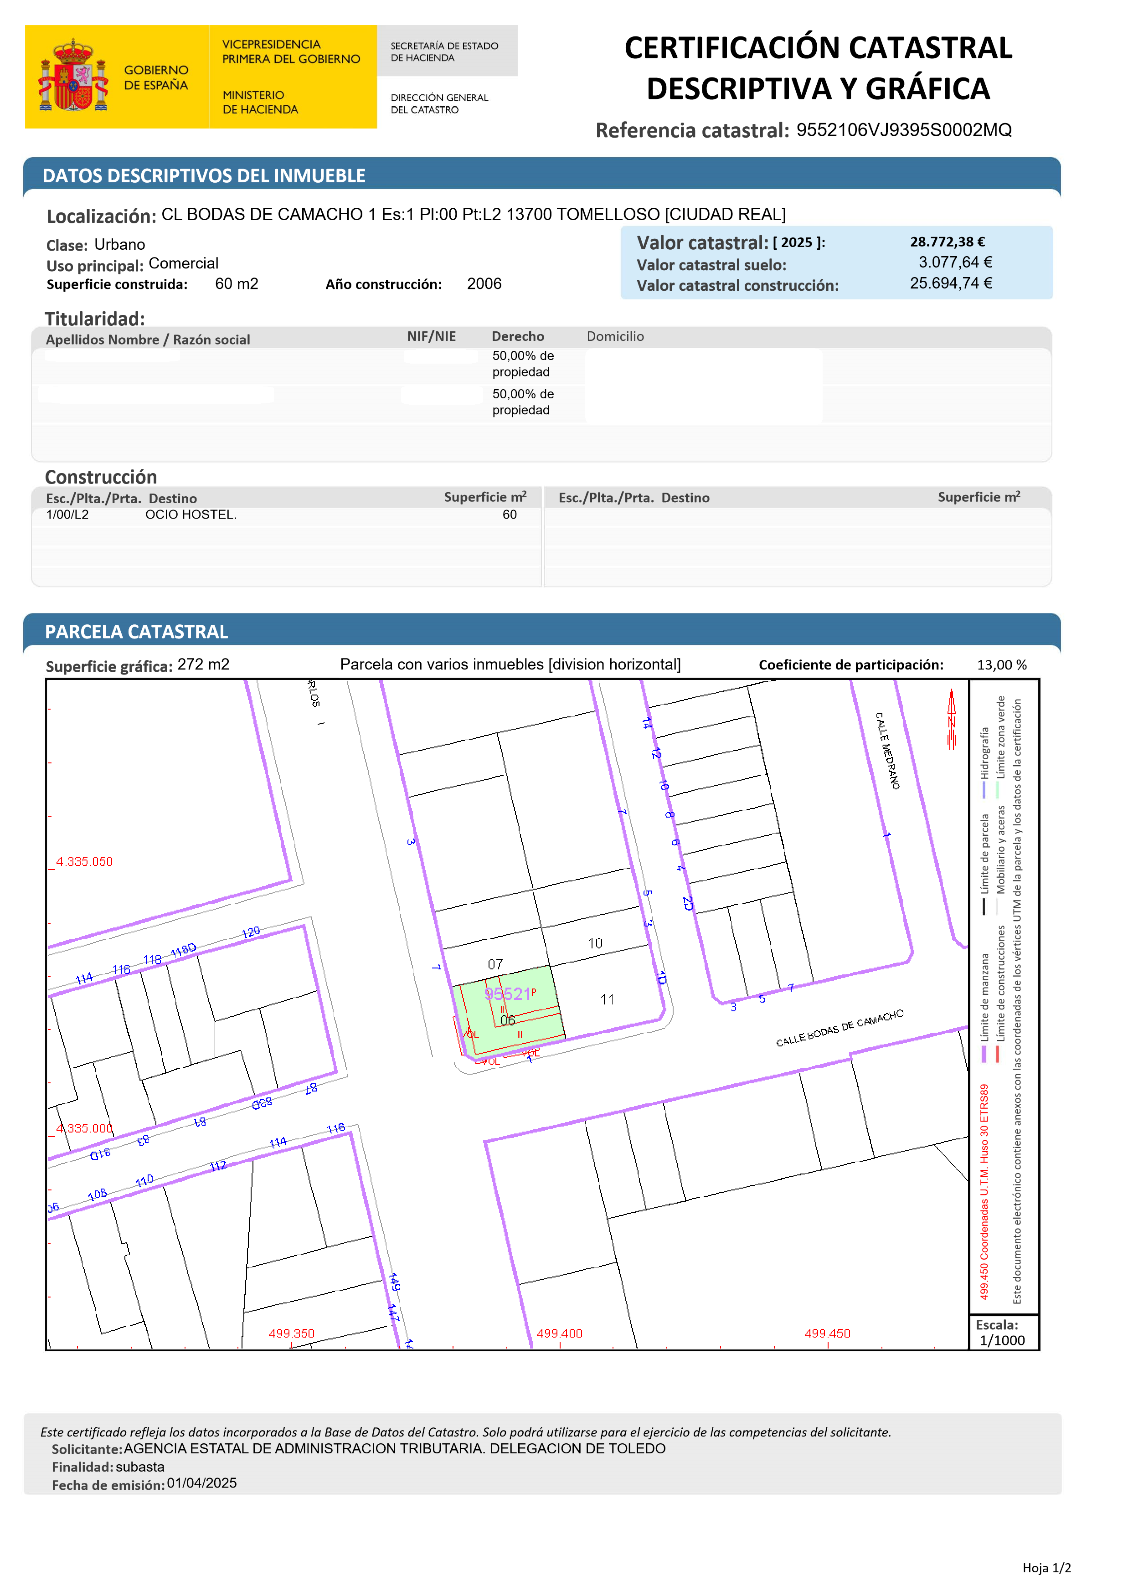
Task: Click the CALLE BODAS DE CAMACHO street label
Action: (840, 1027)
